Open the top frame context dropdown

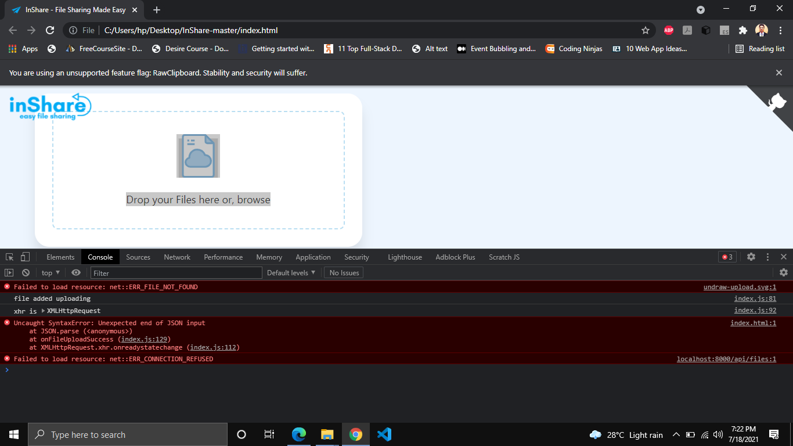click(x=49, y=272)
